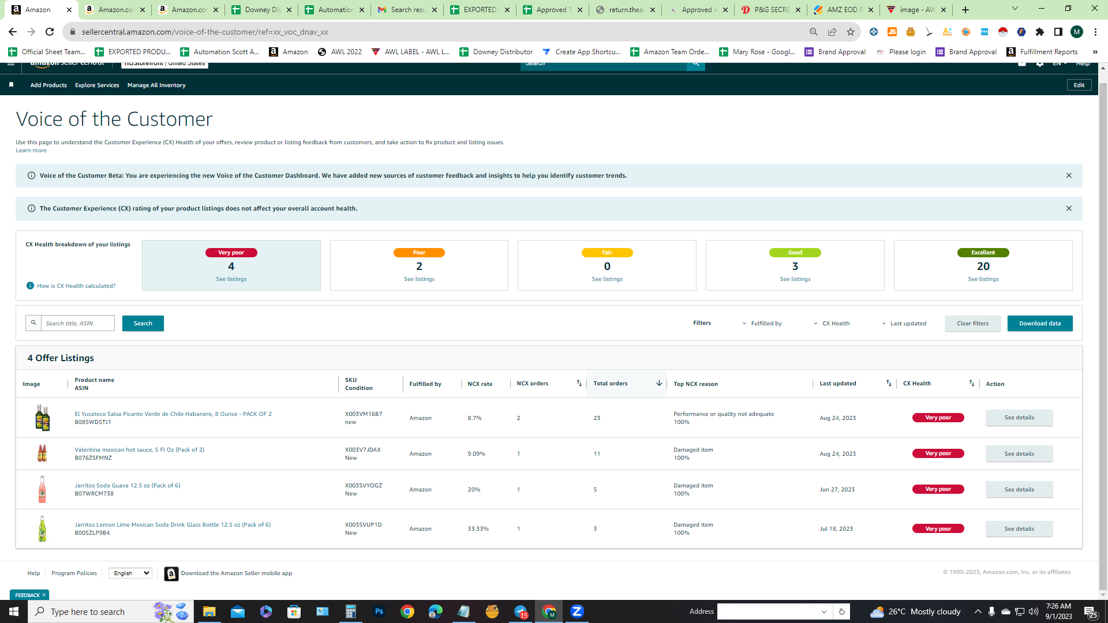Open the Zoom app in the taskbar
Viewport: 1108px width, 623px height.
577,611
